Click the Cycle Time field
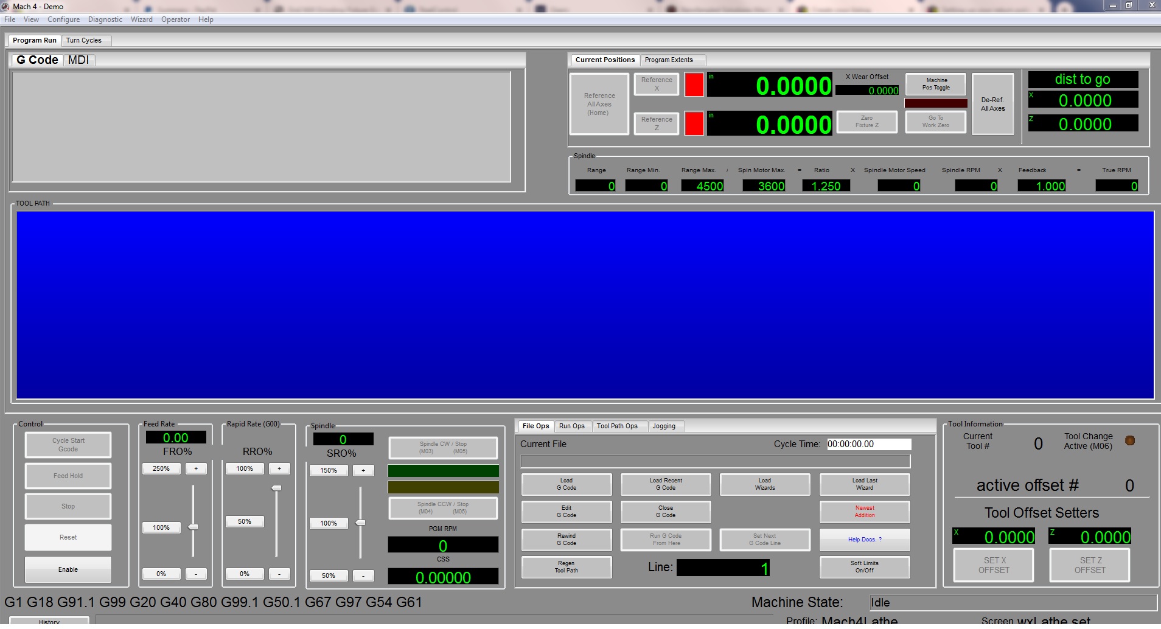Image resolution: width=1161 pixels, height=629 pixels. click(868, 444)
